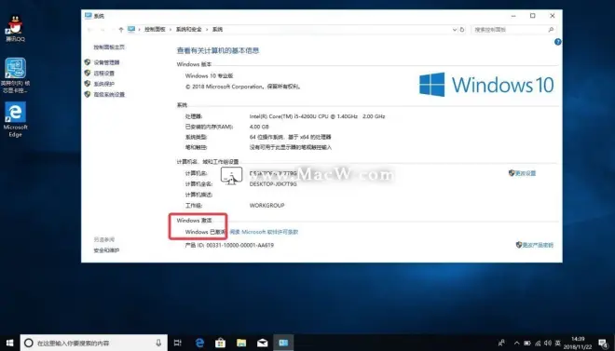Click the magnifier icon in the search box

(x=551, y=30)
